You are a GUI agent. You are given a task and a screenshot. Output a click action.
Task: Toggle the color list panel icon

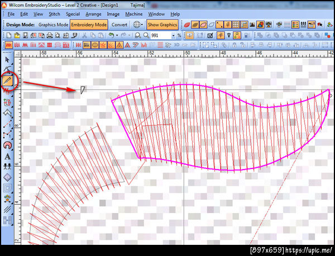coord(295,25)
